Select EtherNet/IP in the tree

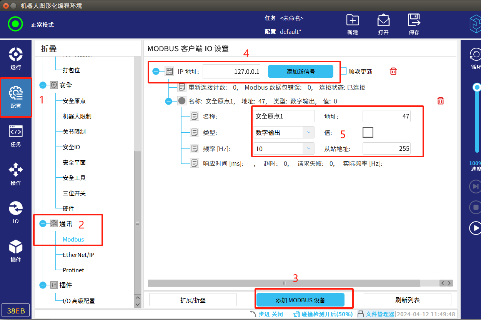click(78, 255)
